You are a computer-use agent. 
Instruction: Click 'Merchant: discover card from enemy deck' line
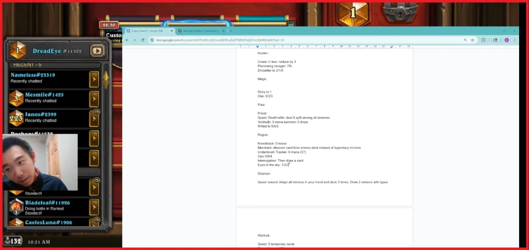(309, 148)
